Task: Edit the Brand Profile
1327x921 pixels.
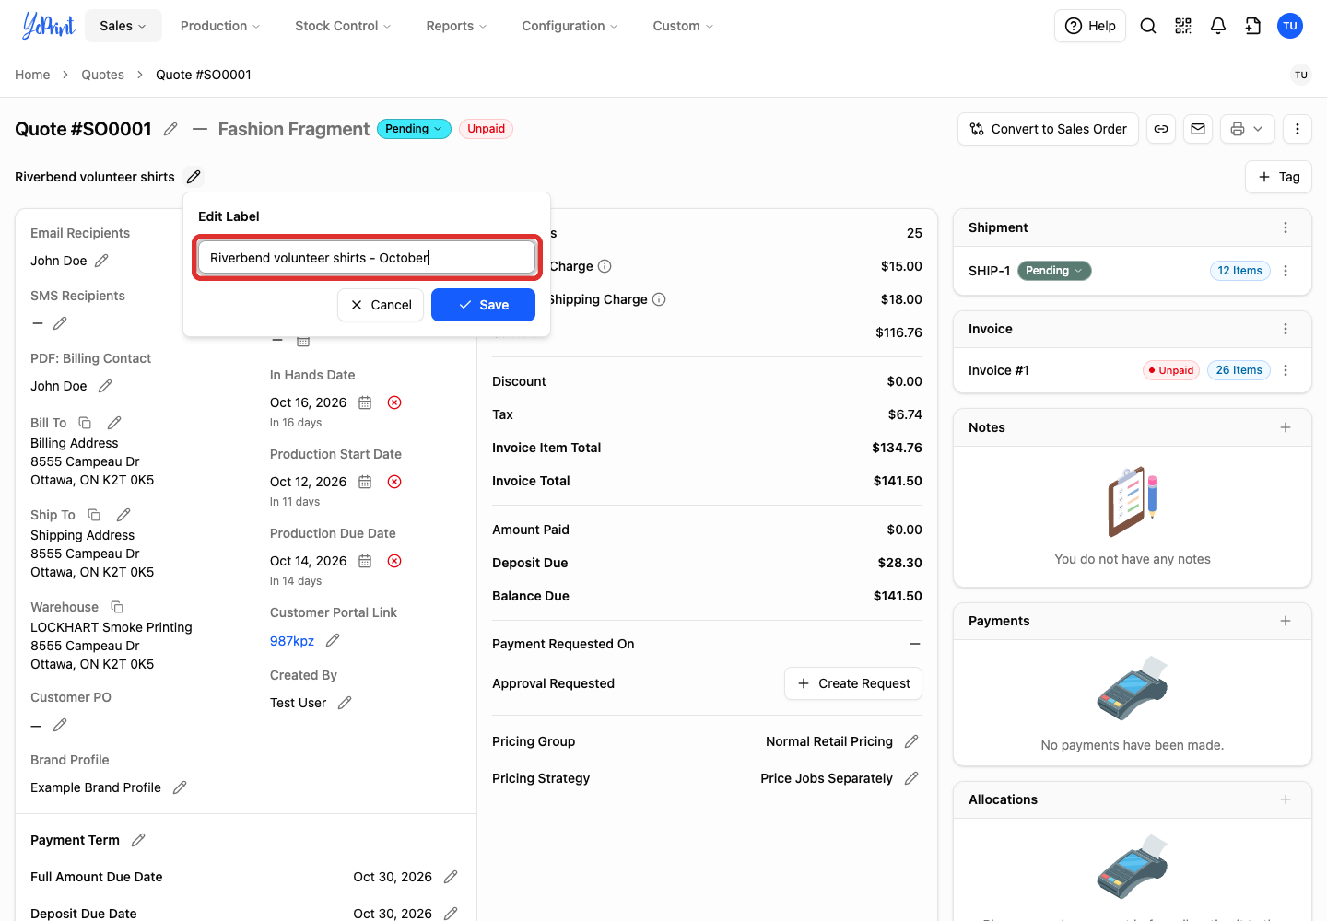Action: 180,787
